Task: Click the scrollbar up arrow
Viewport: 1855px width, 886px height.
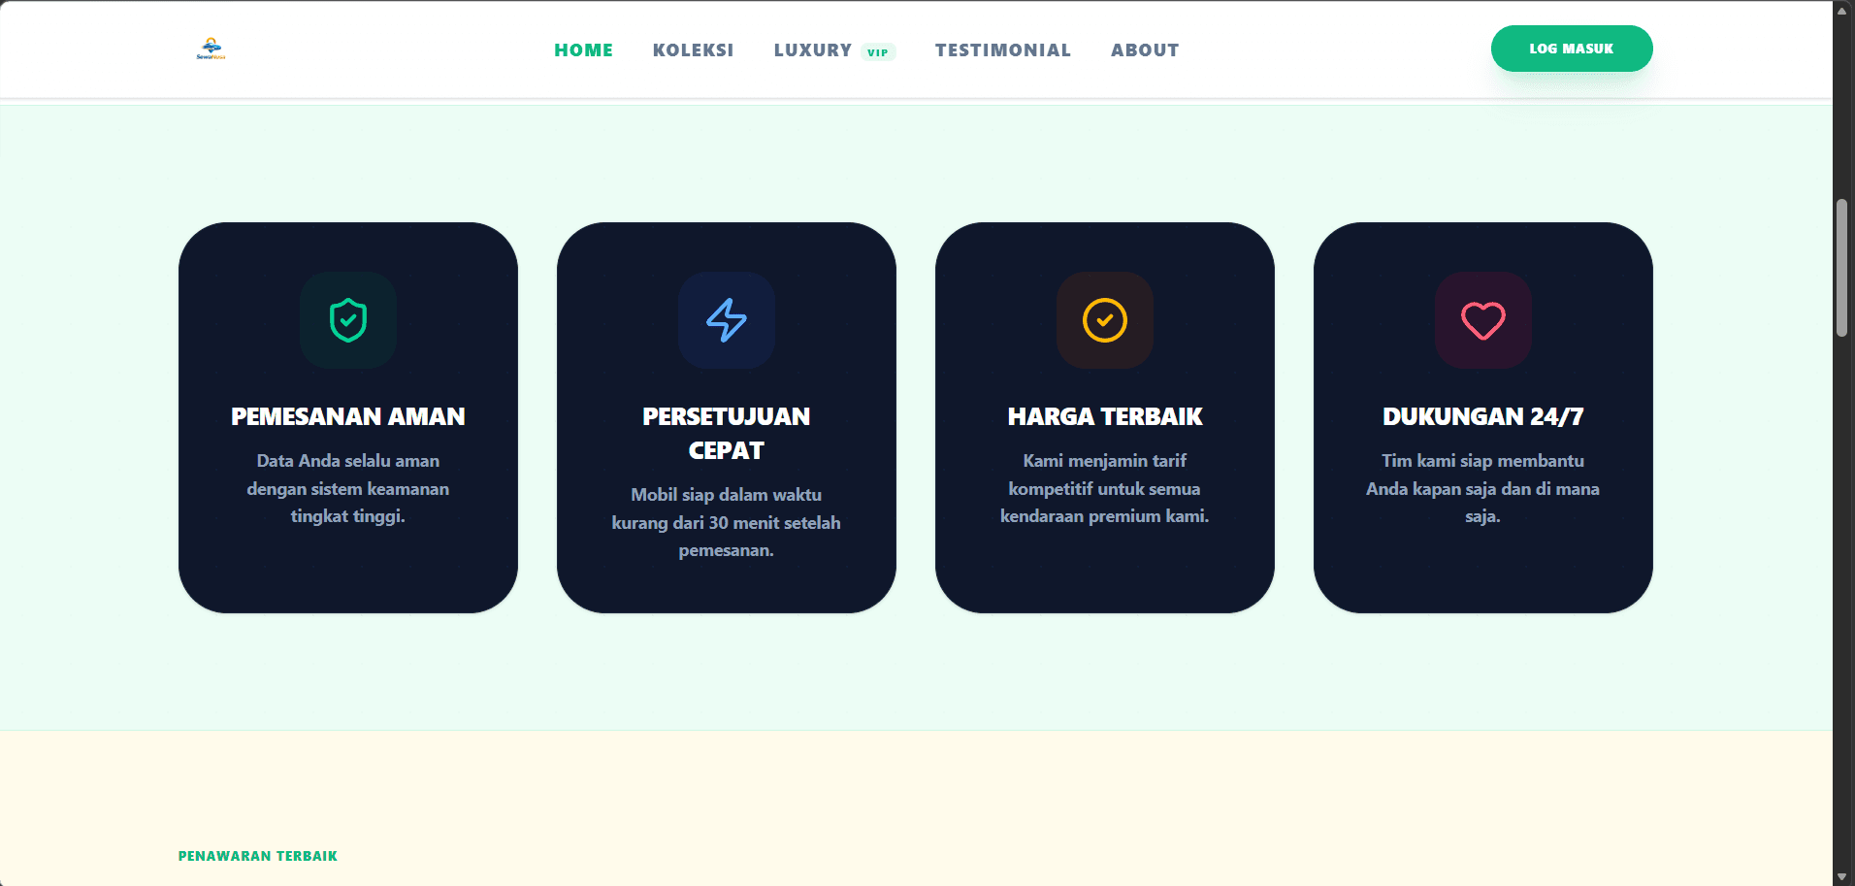Action: click(x=1842, y=11)
